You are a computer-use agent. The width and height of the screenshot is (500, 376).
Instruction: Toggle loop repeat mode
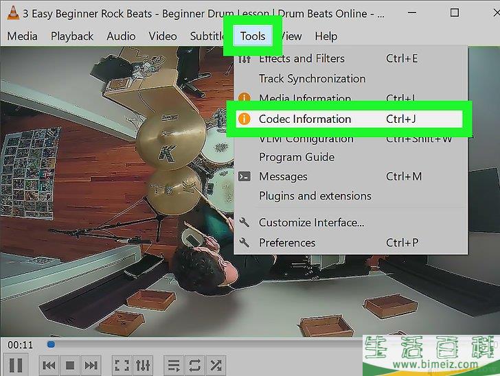[194, 365]
